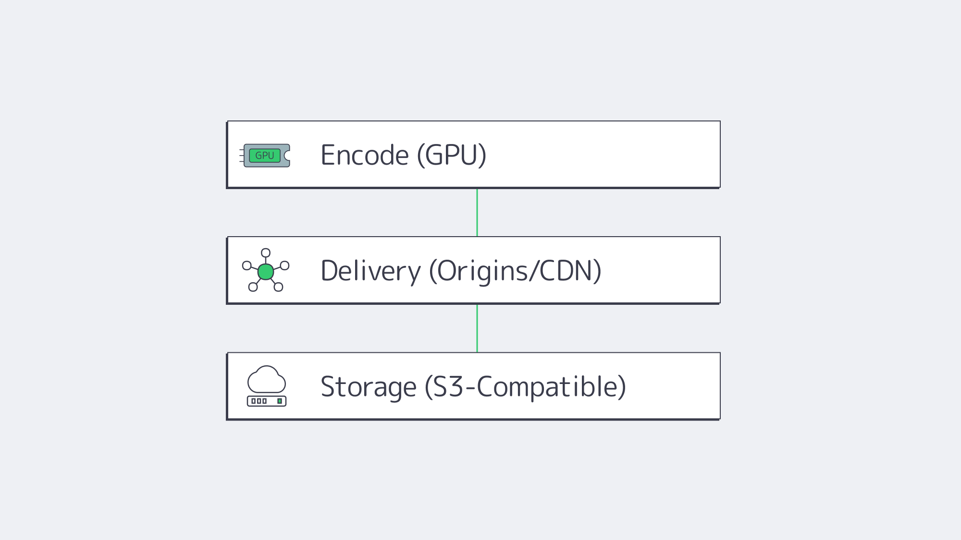Click the left node of the hub icon
Viewport: 961px width, 540px height.
coord(247,265)
